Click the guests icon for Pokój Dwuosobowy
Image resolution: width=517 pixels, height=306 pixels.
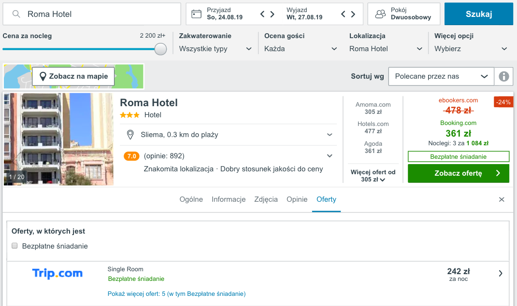[x=380, y=14]
